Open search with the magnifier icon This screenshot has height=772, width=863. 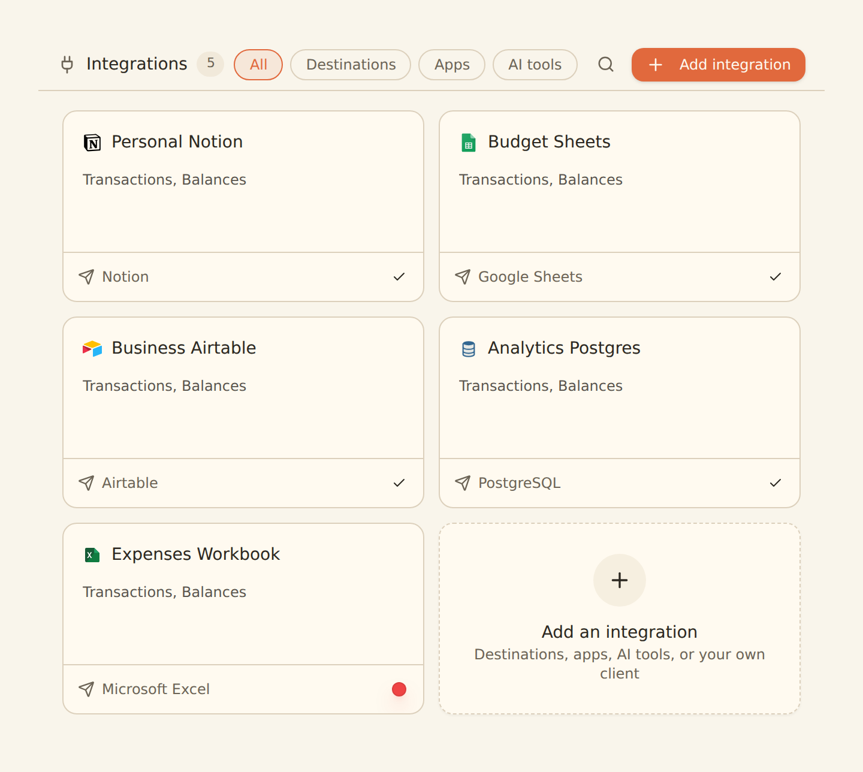coord(606,64)
